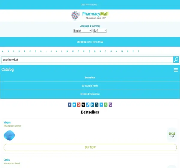The width and height of the screenshot is (180, 168).
Task: Browse products starting with R
Action: click(x=95, y=51)
